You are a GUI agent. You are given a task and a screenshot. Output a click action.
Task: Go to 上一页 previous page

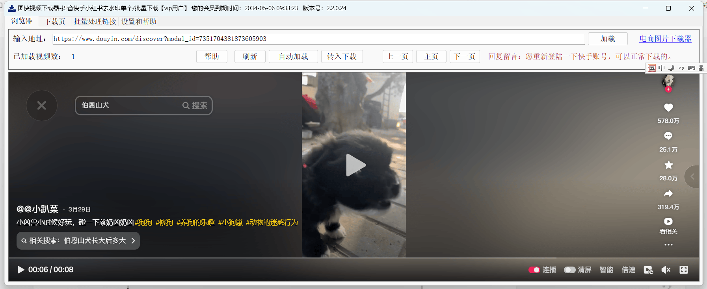398,56
